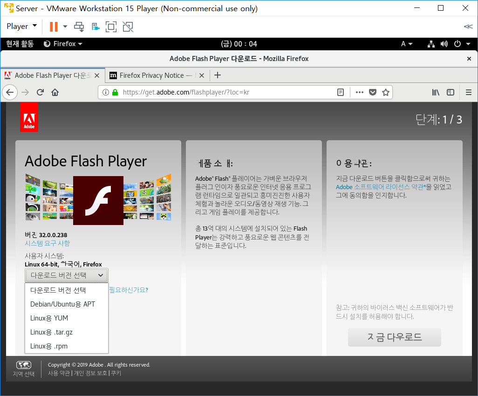Open the Firefox hamburger menu
Screen dimensions: 478x396
[469, 92]
